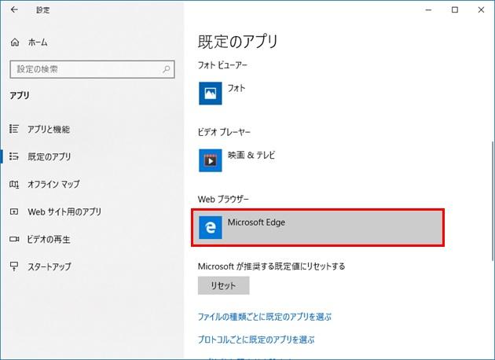
Task: Minimize the 設定 window
Action: (x=428, y=9)
